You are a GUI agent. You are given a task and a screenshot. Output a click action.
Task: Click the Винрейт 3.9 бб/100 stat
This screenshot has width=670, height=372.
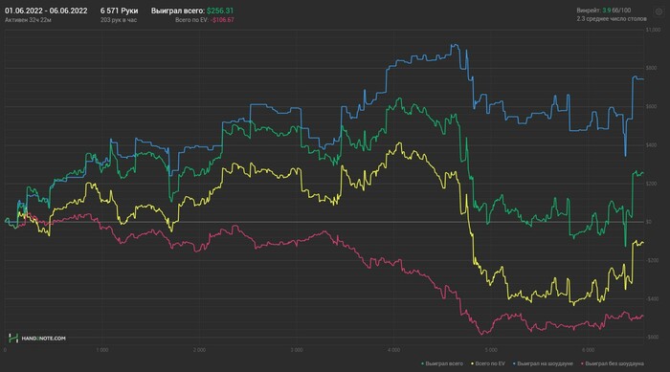coord(603,11)
